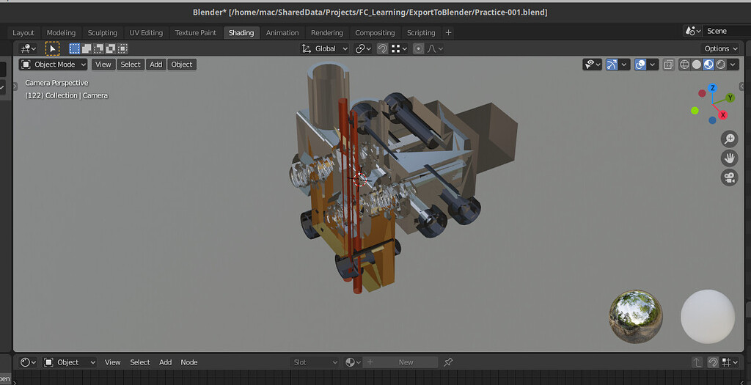Expand the overlays options dropdown arrow

(x=652, y=65)
